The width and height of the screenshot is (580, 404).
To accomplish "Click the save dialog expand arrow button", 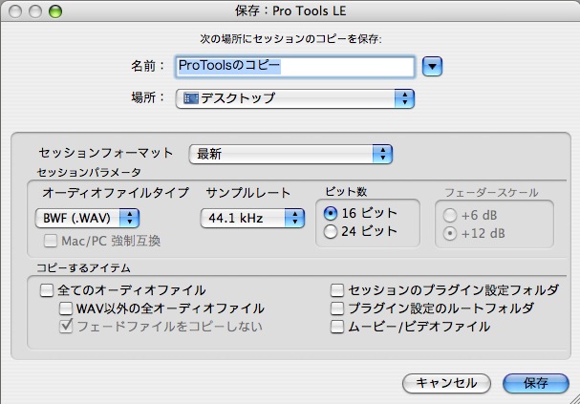I will 433,66.
